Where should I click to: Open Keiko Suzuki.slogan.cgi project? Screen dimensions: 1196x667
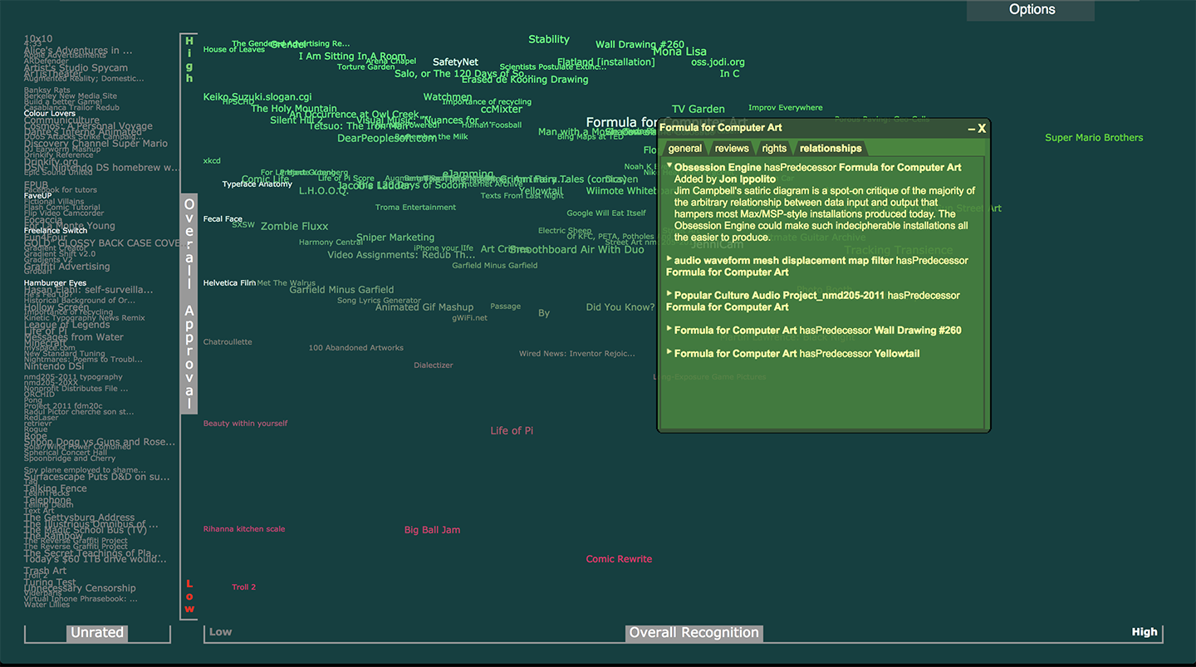(x=257, y=97)
